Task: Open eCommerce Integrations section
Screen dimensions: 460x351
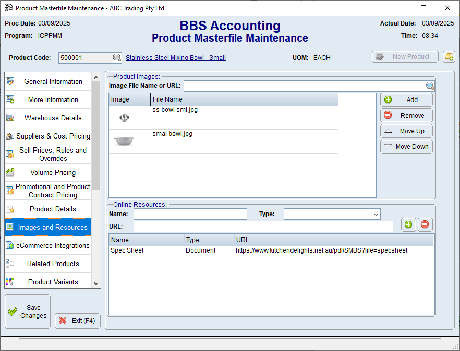Action: [53, 246]
